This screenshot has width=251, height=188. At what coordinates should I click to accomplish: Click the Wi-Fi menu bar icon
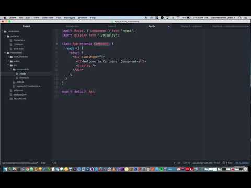(x=178, y=18)
